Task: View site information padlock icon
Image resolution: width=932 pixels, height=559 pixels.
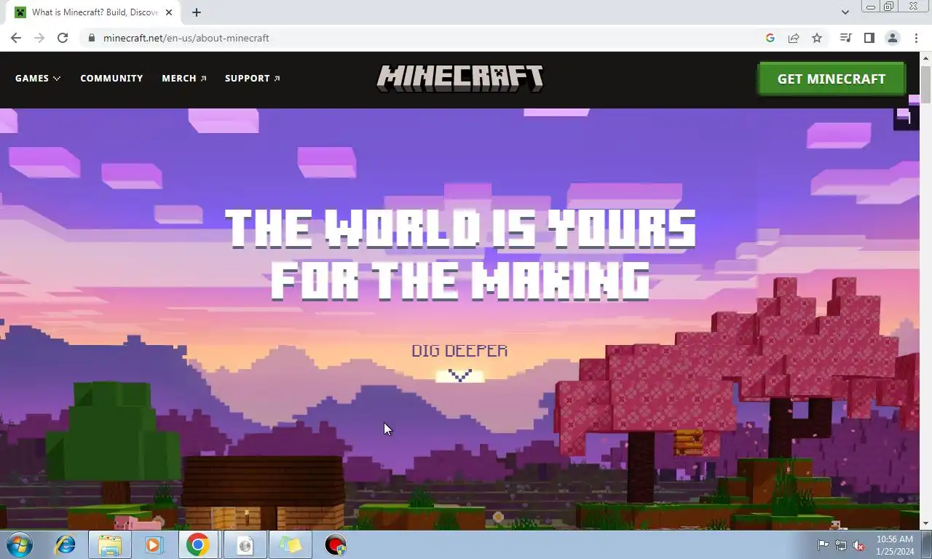Action: (91, 38)
